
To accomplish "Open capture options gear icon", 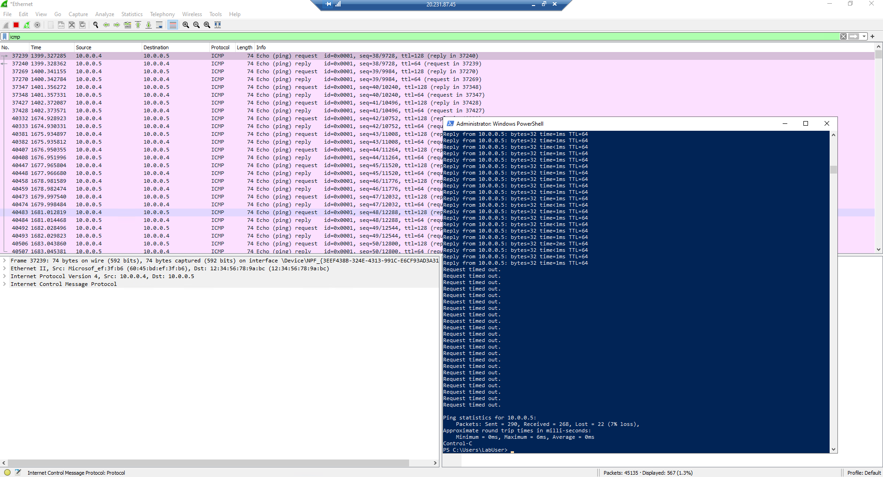I will point(37,25).
